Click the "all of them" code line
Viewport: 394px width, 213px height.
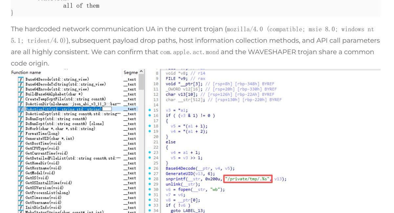[81, 6]
